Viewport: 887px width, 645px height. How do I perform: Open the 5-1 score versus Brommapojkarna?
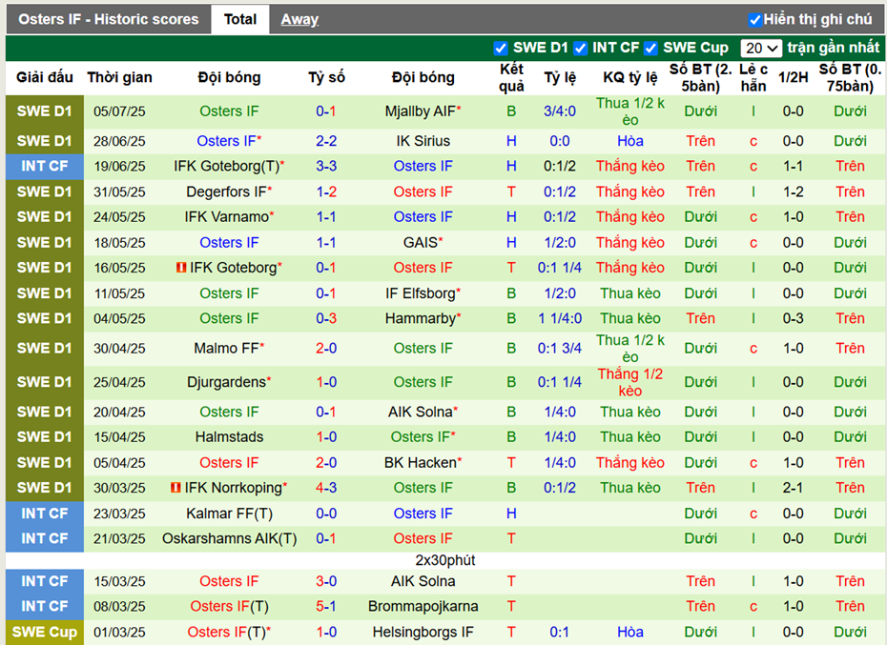click(x=326, y=606)
